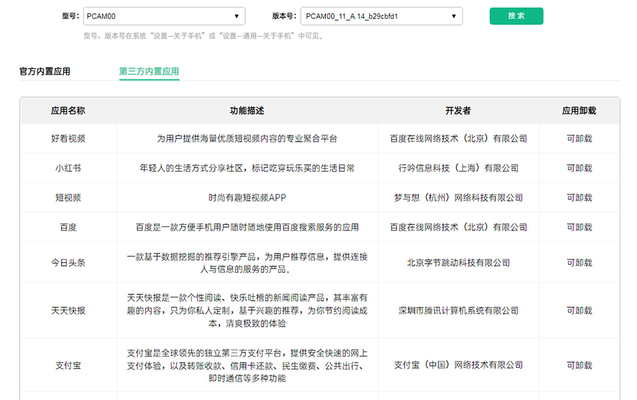Screen dimensions: 637x400
Task: Click 好看视频 description about 短视频内容聚合平台
Action: (x=247, y=138)
